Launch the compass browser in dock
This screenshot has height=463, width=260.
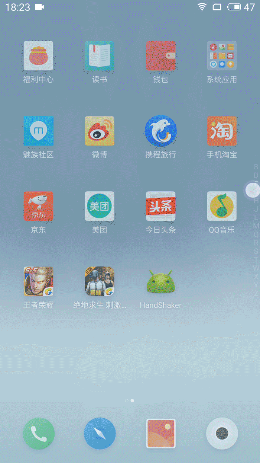coord(100,434)
